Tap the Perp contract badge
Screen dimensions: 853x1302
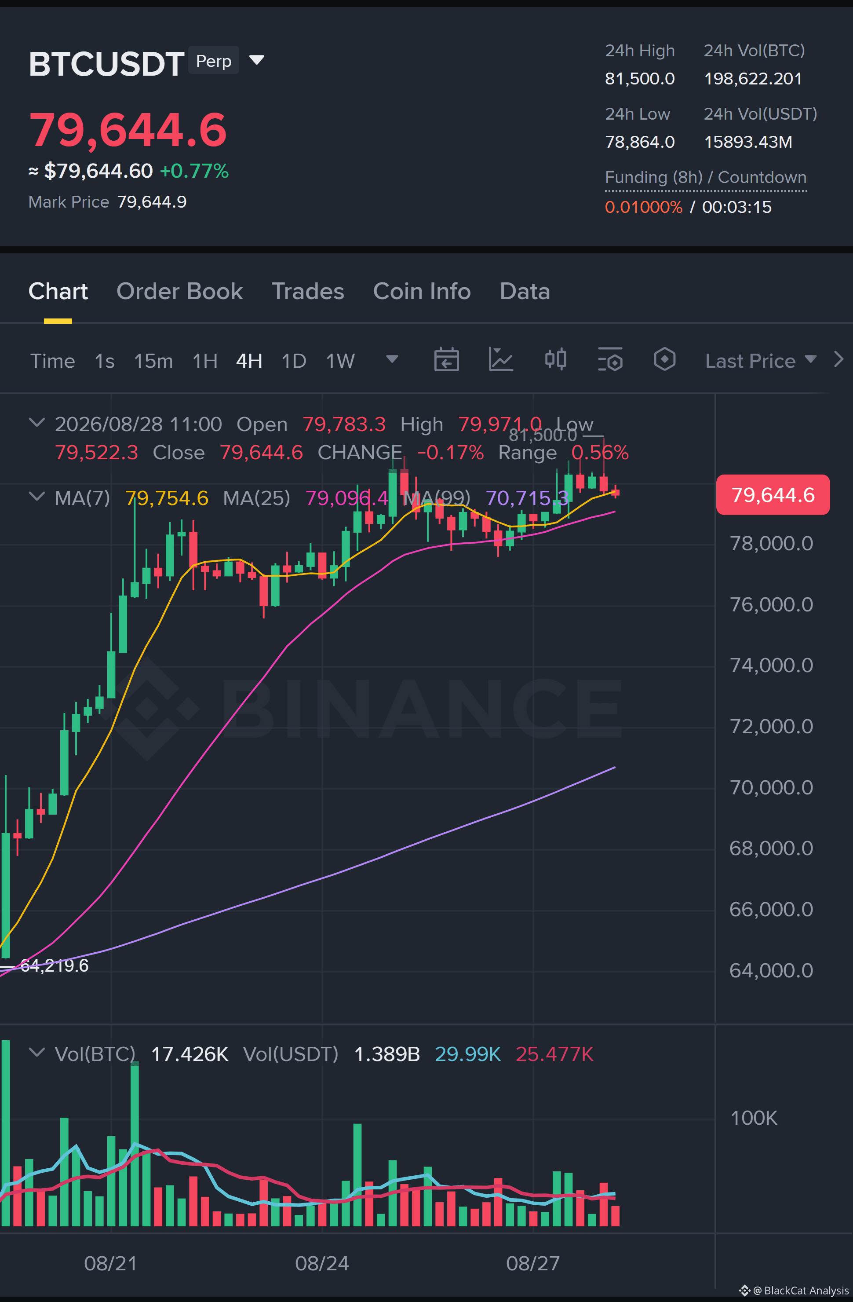click(x=213, y=60)
